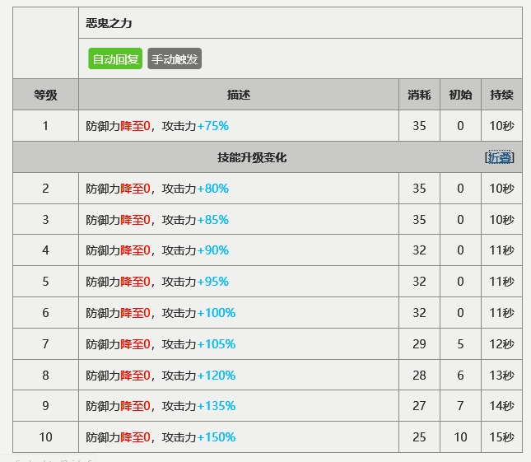
Task: Click the 13秒 duration cell in level 8 row
Action: 501,376
